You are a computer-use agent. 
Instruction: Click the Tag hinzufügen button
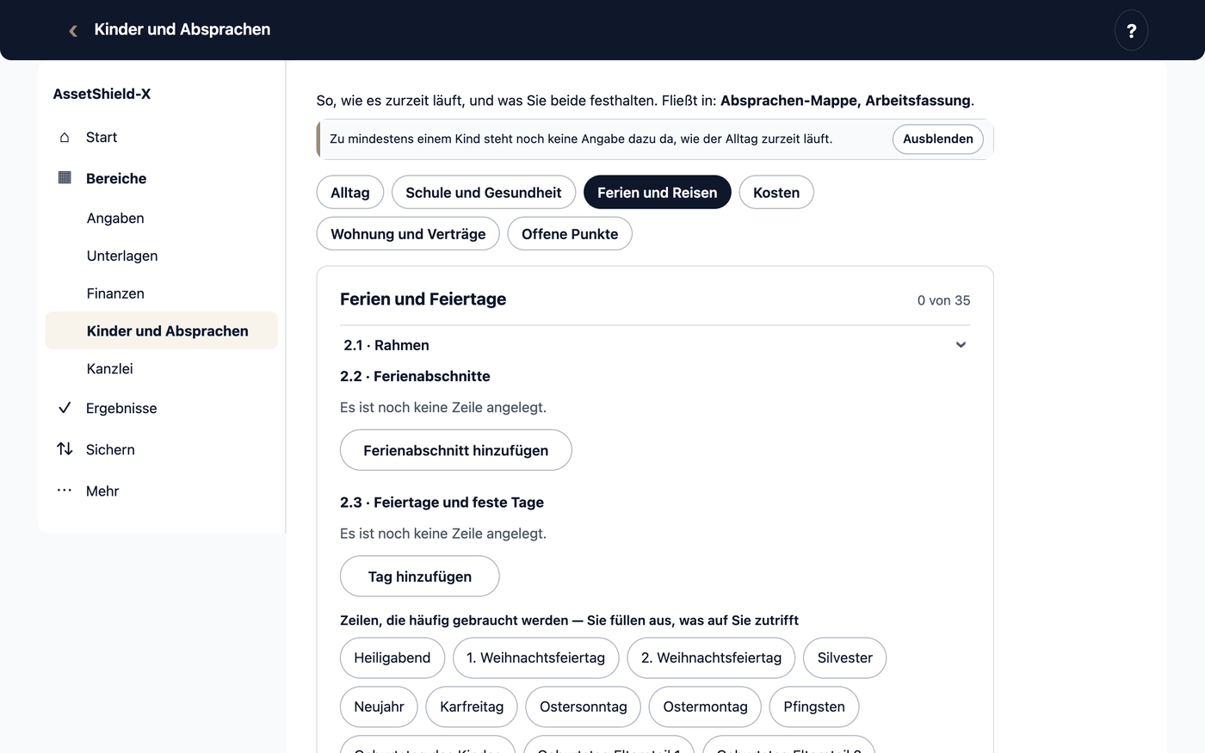pos(420,577)
